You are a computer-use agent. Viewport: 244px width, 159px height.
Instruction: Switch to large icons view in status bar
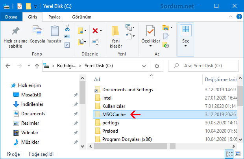(x=238, y=154)
